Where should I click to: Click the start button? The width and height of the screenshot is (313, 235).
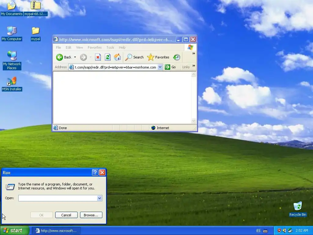click(x=15, y=231)
